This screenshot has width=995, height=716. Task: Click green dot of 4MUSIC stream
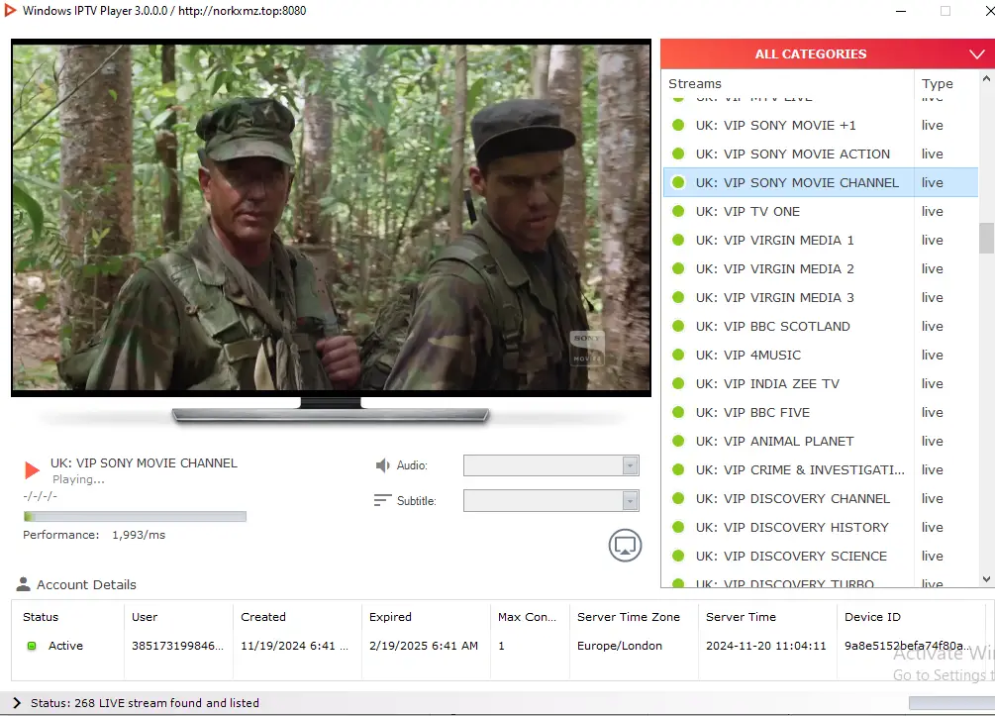(x=678, y=355)
